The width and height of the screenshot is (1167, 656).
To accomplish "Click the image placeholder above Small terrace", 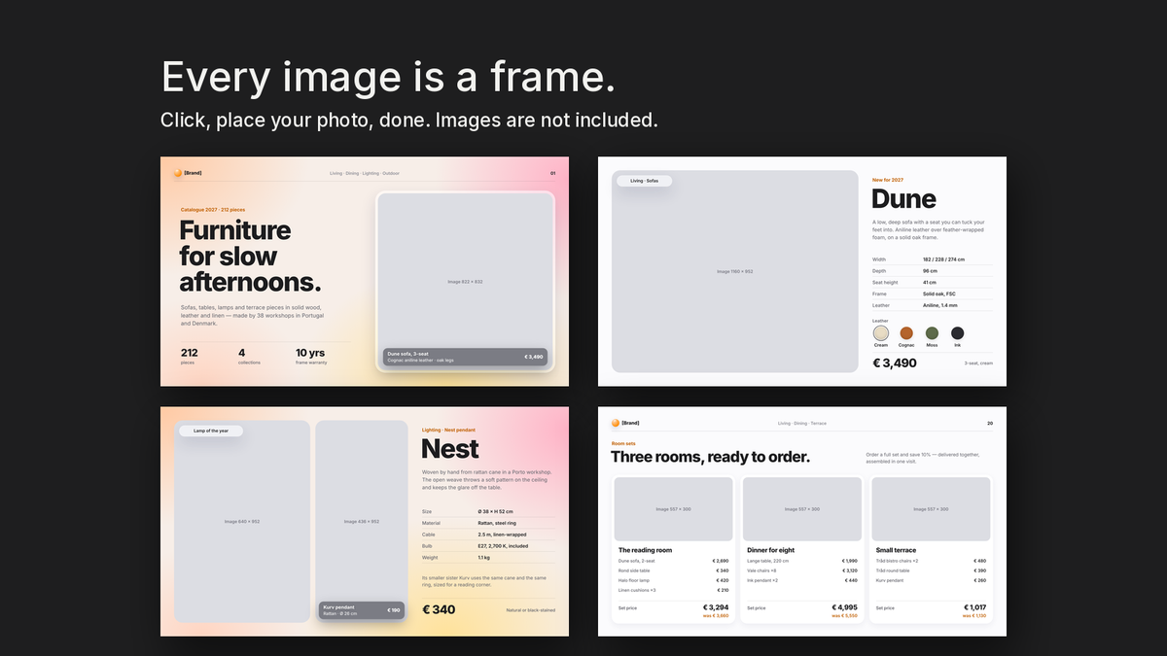I will click(931, 508).
